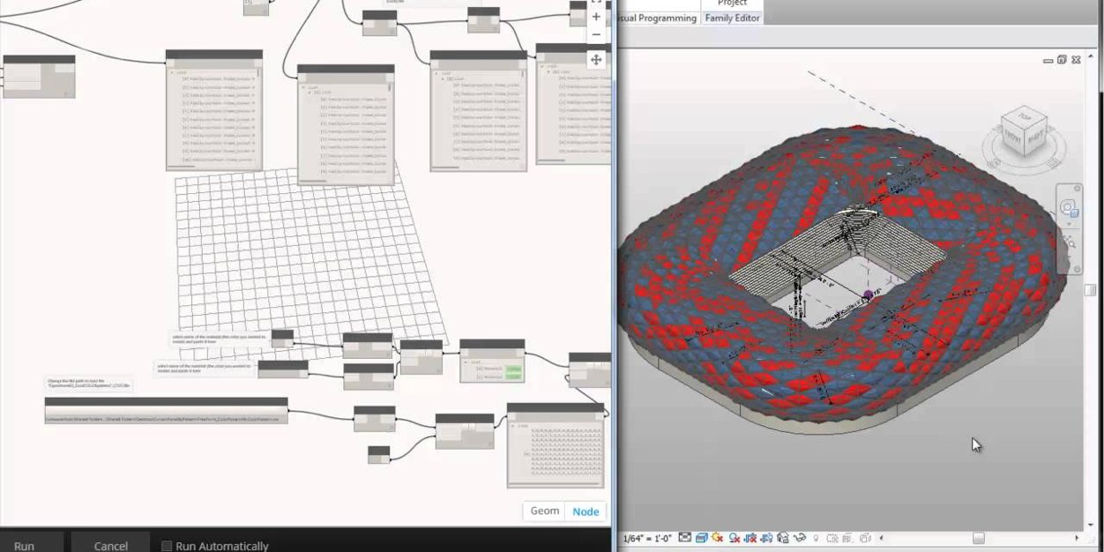Screen dimensions: 1104x552
Task: Open the Visual Programming tab
Action: tap(658, 18)
